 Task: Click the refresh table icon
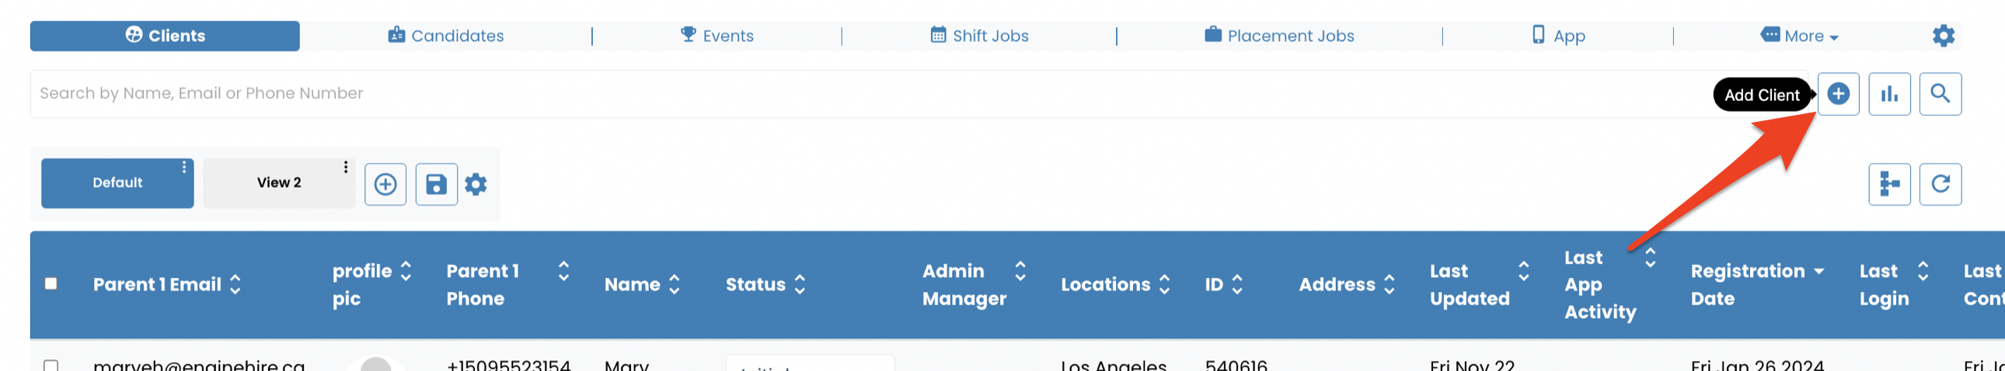coord(1940,184)
